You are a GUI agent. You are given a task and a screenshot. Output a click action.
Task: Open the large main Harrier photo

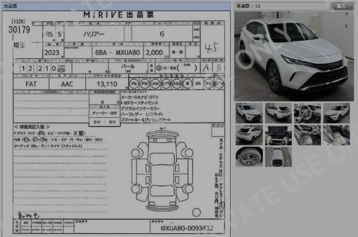(x=294, y=56)
